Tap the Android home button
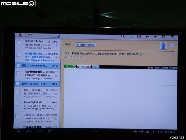 coord(29,131)
